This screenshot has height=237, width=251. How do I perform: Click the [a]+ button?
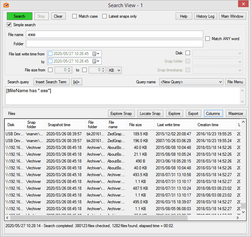click(77, 82)
